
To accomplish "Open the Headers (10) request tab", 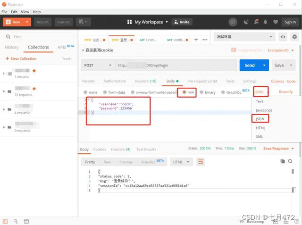I will click(145, 81).
